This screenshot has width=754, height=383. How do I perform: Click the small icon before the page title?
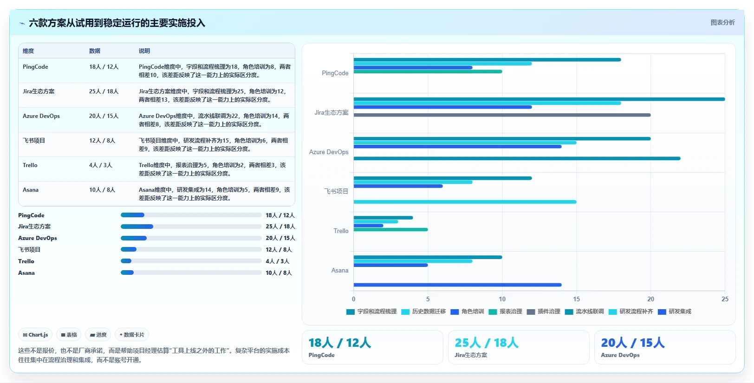click(x=22, y=23)
